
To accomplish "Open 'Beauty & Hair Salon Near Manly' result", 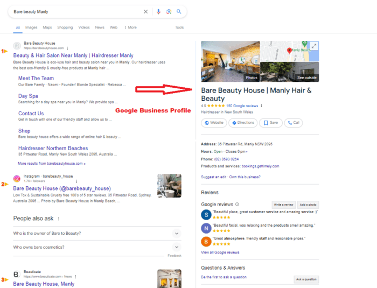I will [x=73, y=55].
